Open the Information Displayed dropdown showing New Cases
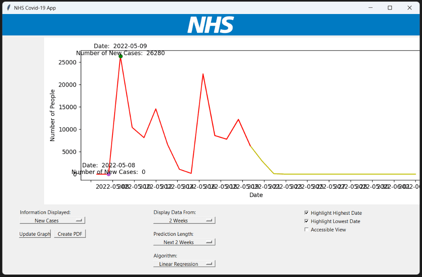 coord(52,221)
